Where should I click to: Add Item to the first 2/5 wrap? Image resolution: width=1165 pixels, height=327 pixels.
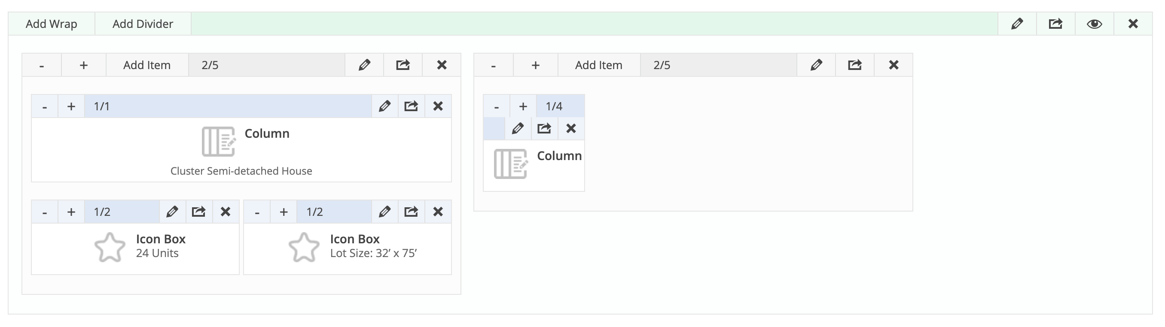click(x=147, y=65)
